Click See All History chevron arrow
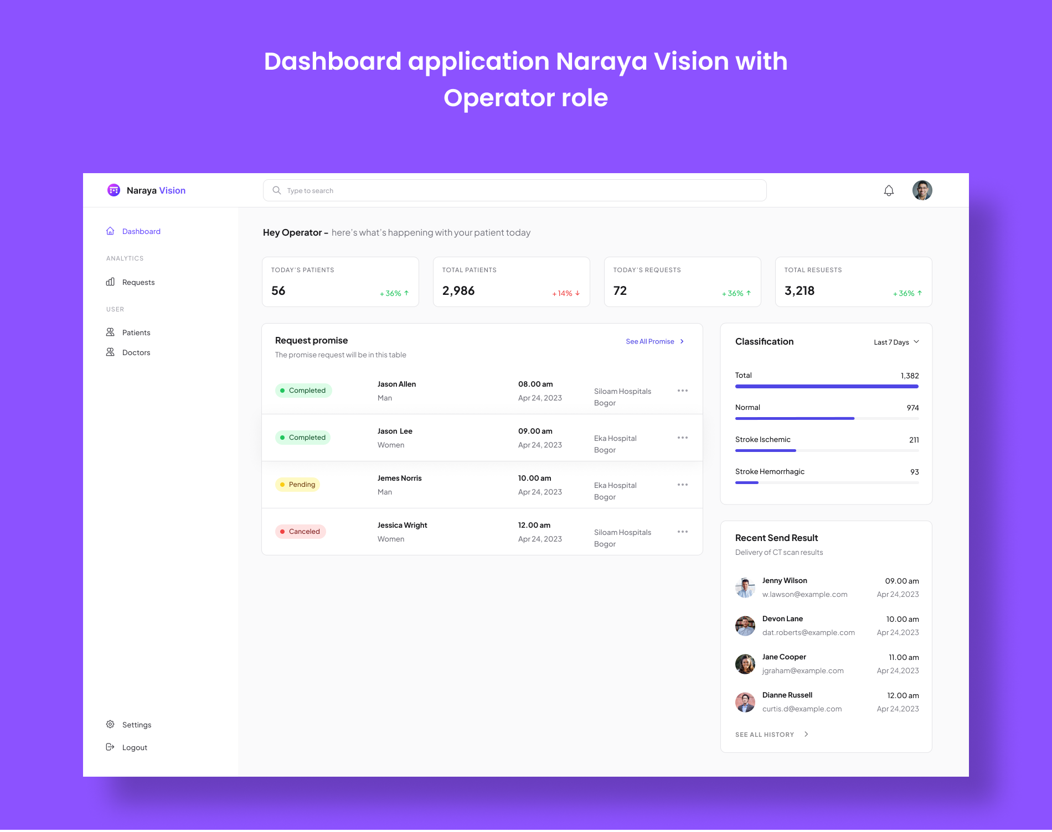 pos(806,734)
